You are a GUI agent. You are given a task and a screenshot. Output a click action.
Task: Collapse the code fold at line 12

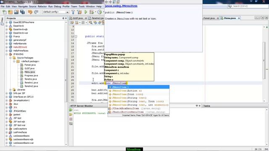pyautogui.click(x=76, y=36)
